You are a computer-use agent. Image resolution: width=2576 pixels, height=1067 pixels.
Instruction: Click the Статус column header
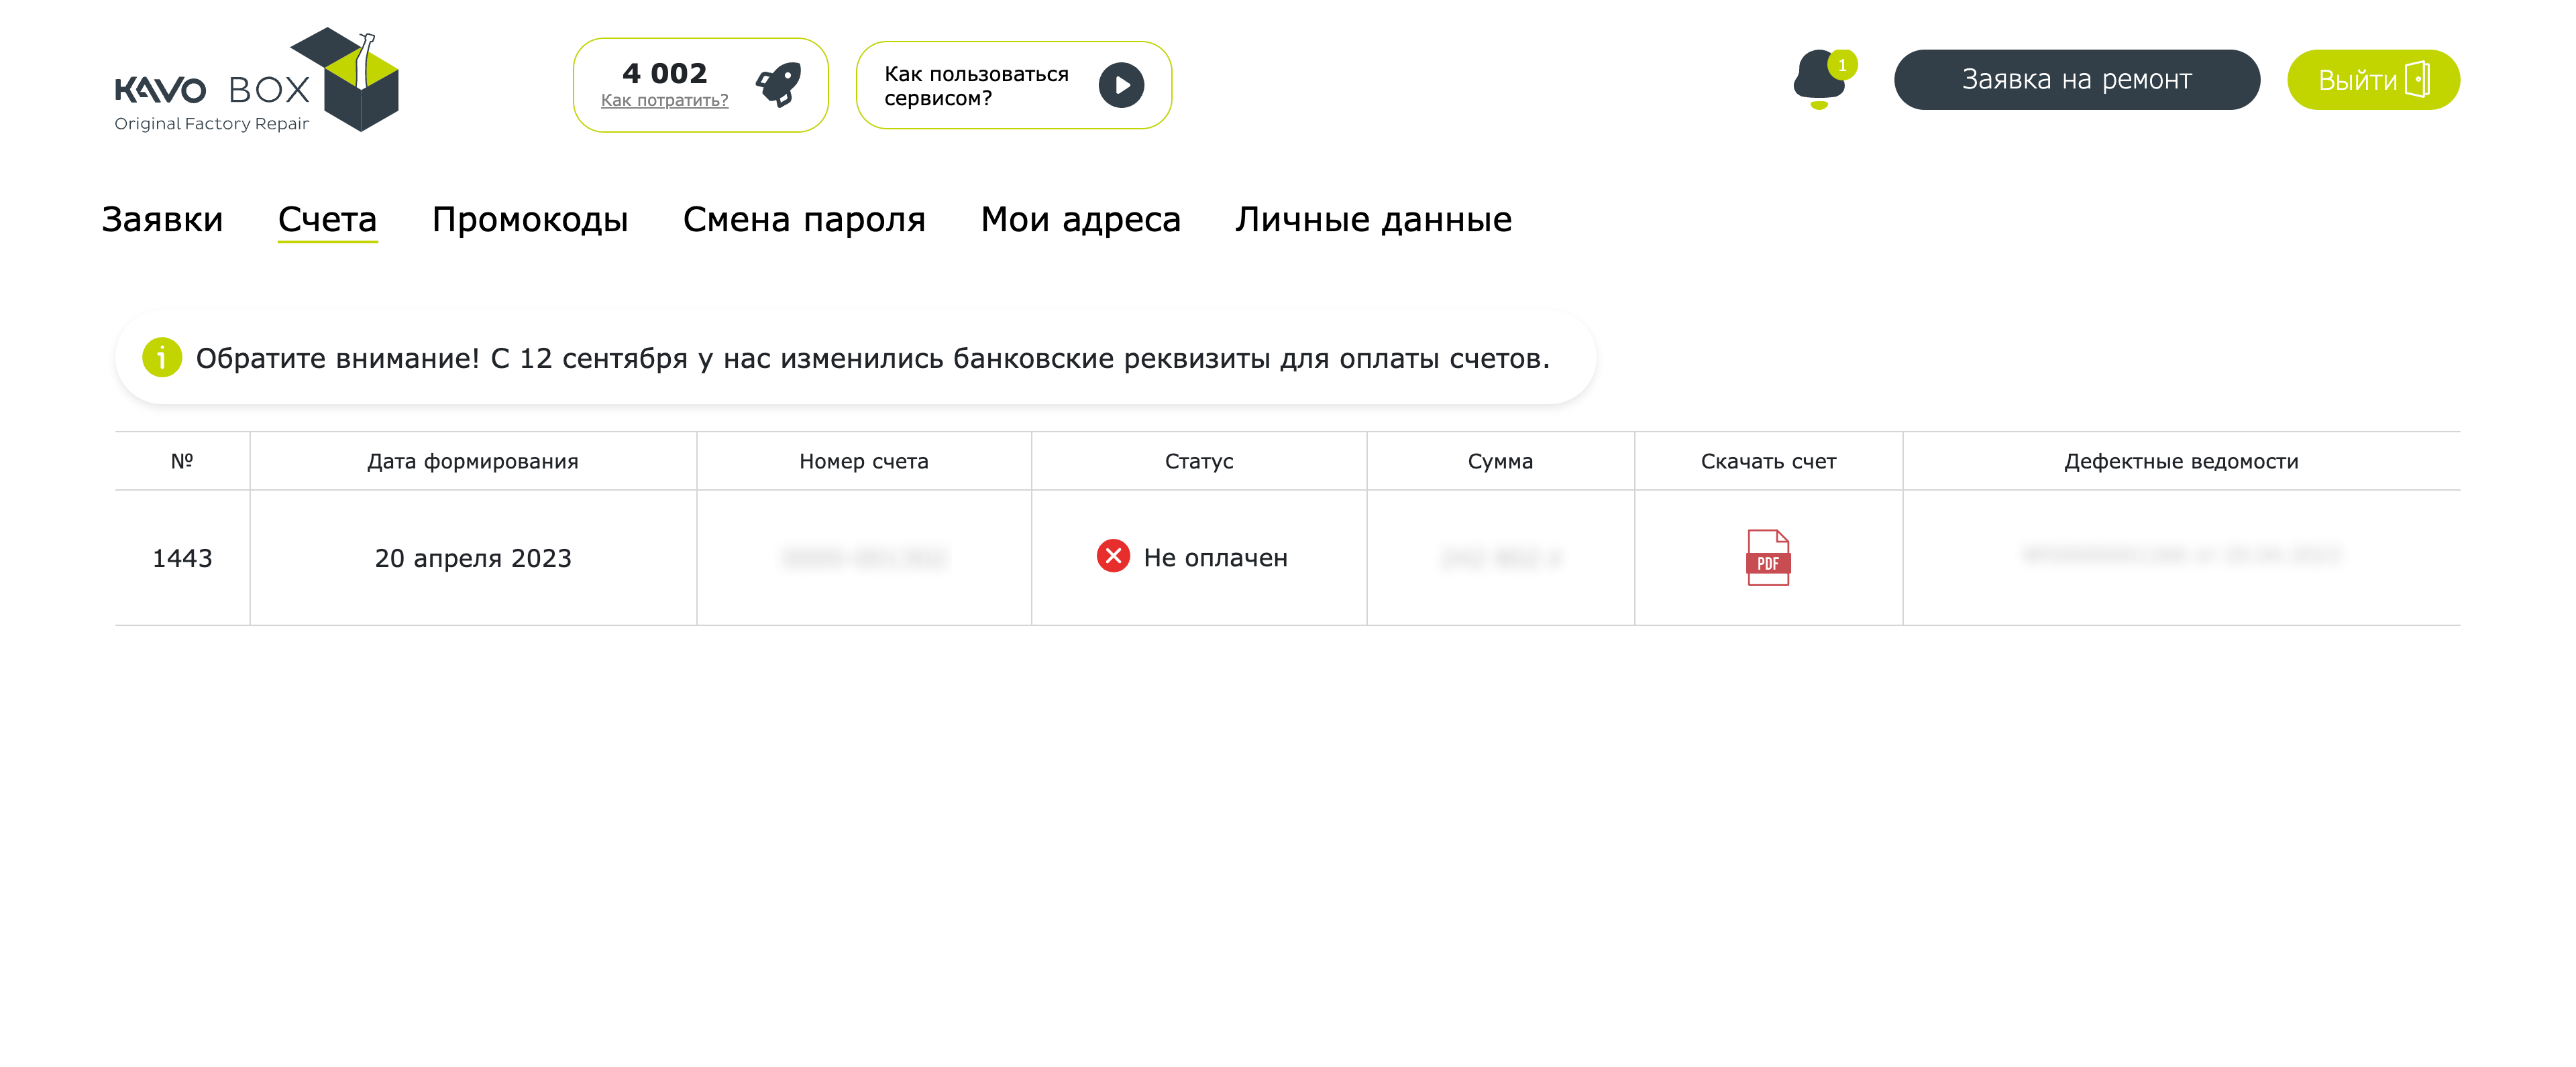coord(1199,462)
